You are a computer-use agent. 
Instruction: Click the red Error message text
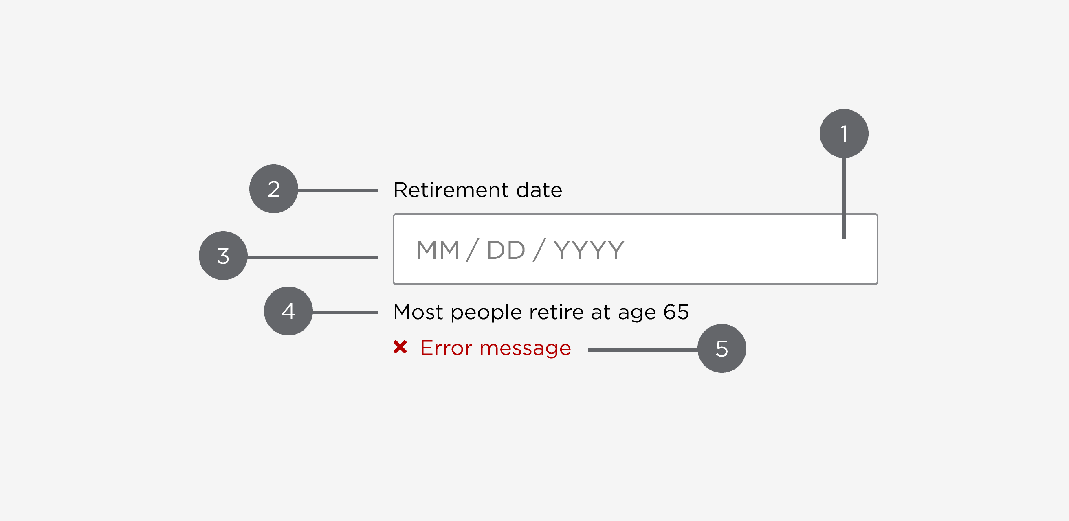495,348
